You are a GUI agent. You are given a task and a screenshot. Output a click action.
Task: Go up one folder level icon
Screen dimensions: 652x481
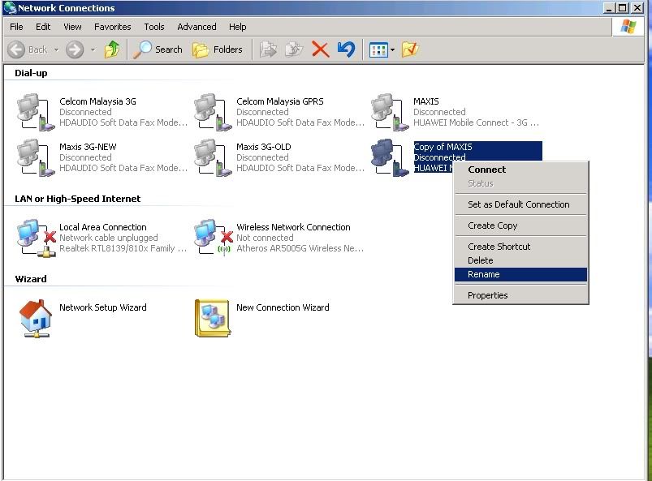coord(112,49)
